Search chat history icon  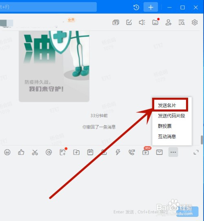[182, 22]
